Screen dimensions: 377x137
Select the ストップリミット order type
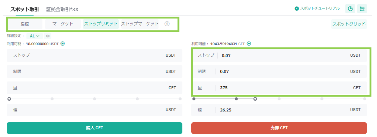click(x=101, y=24)
